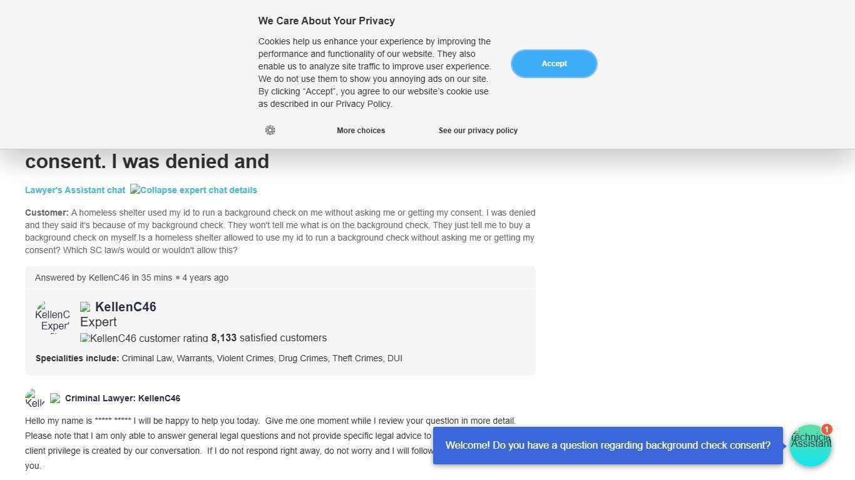The height and width of the screenshot is (480, 855).
Task: Open the Technician Assistant chat widget
Action: [x=810, y=446]
